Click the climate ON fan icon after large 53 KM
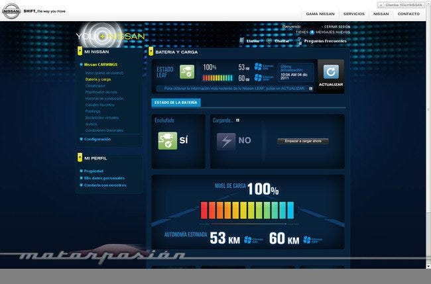This screenshot has height=284, width=431. (248, 240)
